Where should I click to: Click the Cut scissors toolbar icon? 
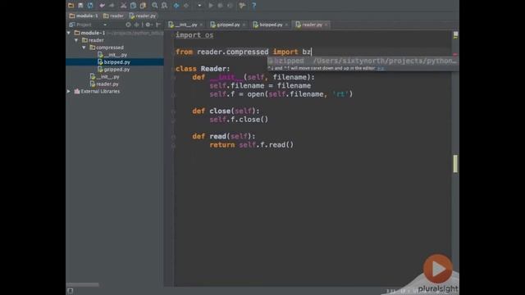(x=124, y=6)
